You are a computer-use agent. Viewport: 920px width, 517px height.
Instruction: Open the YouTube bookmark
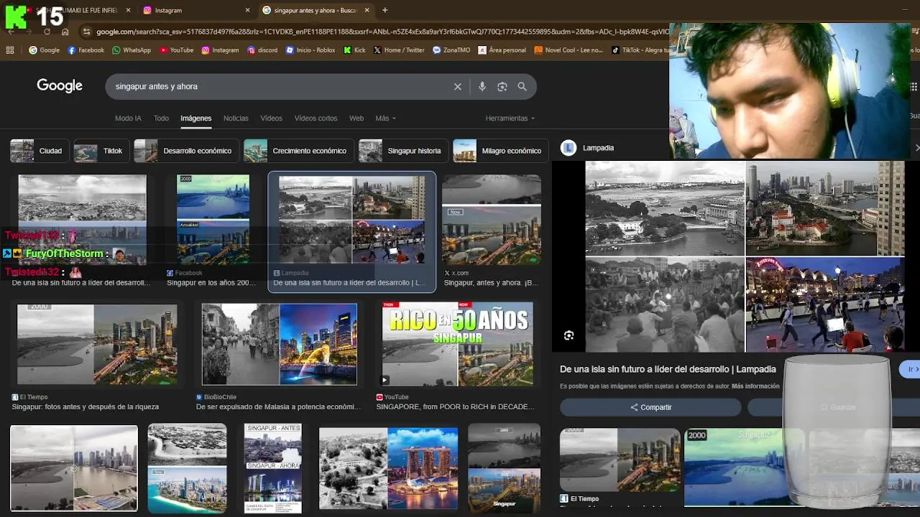(x=176, y=50)
